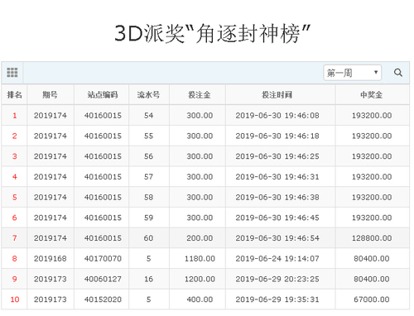
Task: Select rank 6 cell
Action: tap(14, 218)
